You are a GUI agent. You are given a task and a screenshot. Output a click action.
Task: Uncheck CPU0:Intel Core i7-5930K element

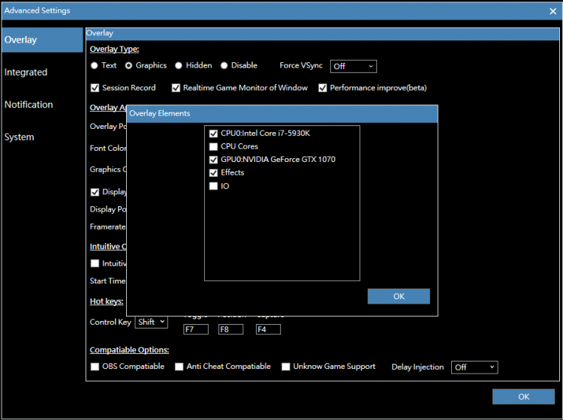(213, 133)
